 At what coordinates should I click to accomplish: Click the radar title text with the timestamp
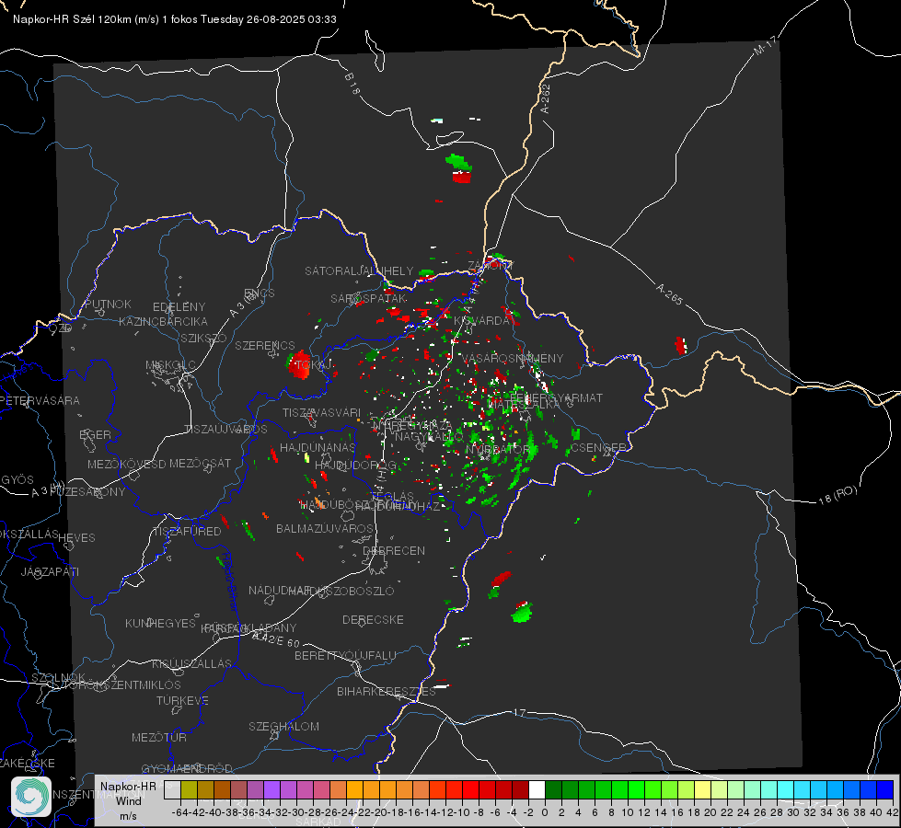pos(175,19)
